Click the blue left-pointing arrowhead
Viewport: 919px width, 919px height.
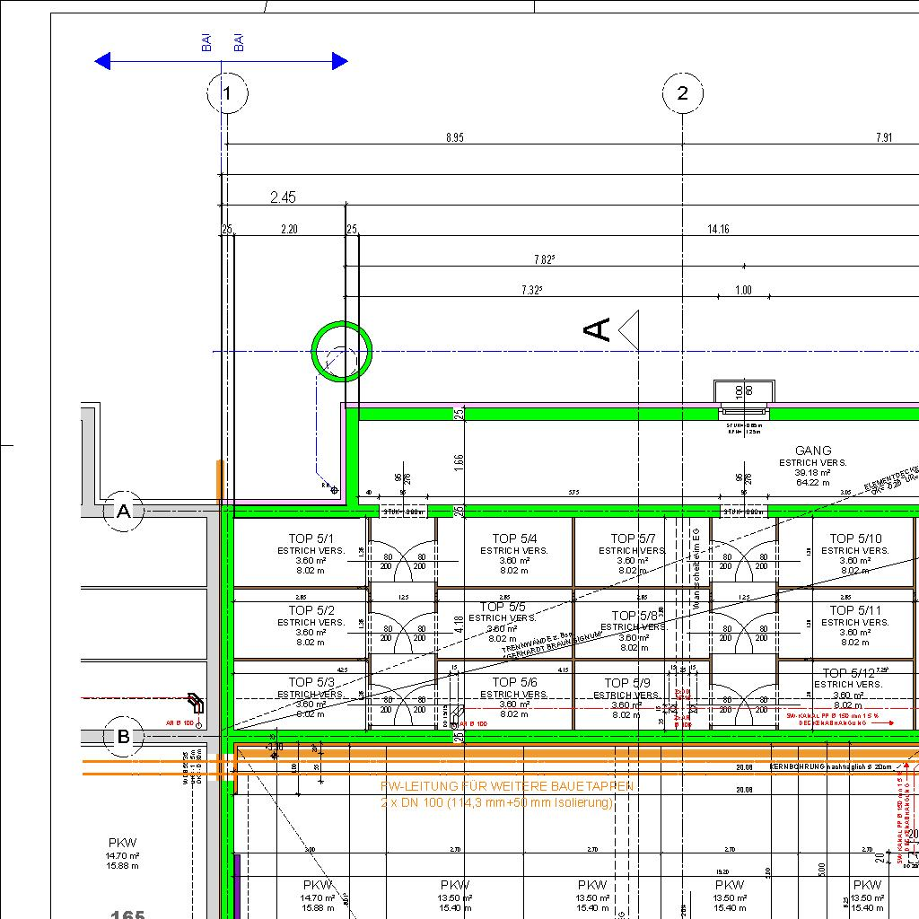[x=103, y=61]
